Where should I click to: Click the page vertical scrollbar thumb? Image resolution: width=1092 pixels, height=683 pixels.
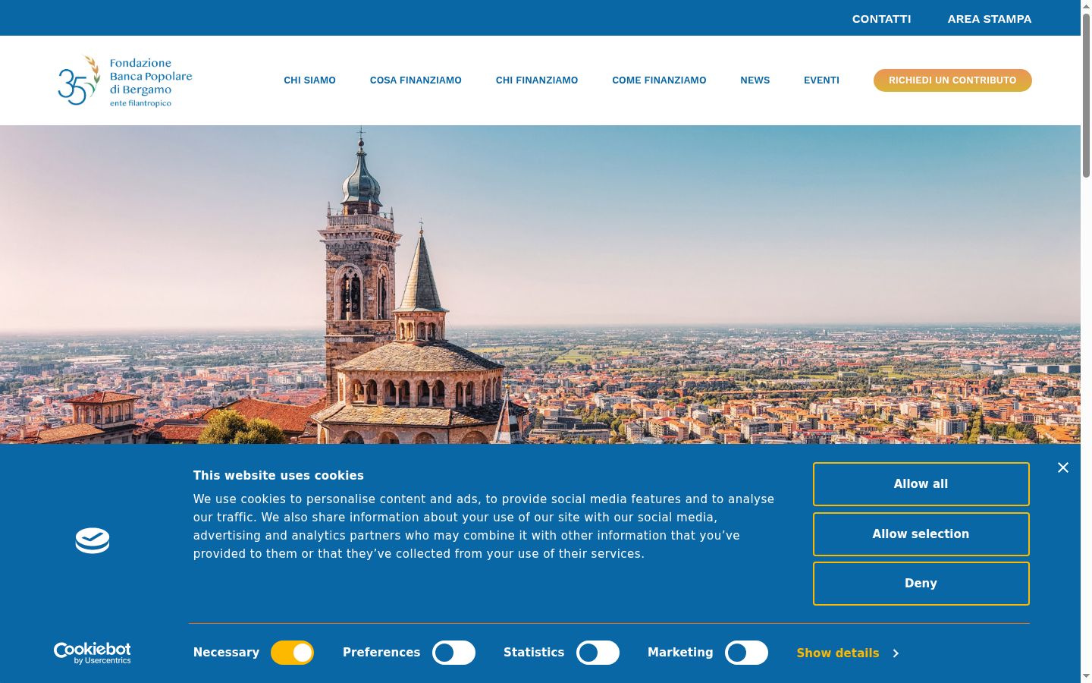click(x=1086, y=95)
